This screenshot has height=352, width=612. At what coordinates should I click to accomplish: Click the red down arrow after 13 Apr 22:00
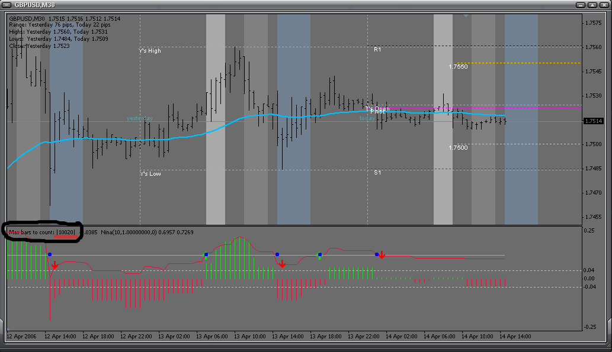coord(382,255)
